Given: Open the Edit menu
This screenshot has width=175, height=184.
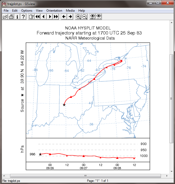Looking at the screenshot, I should point(15,11).
